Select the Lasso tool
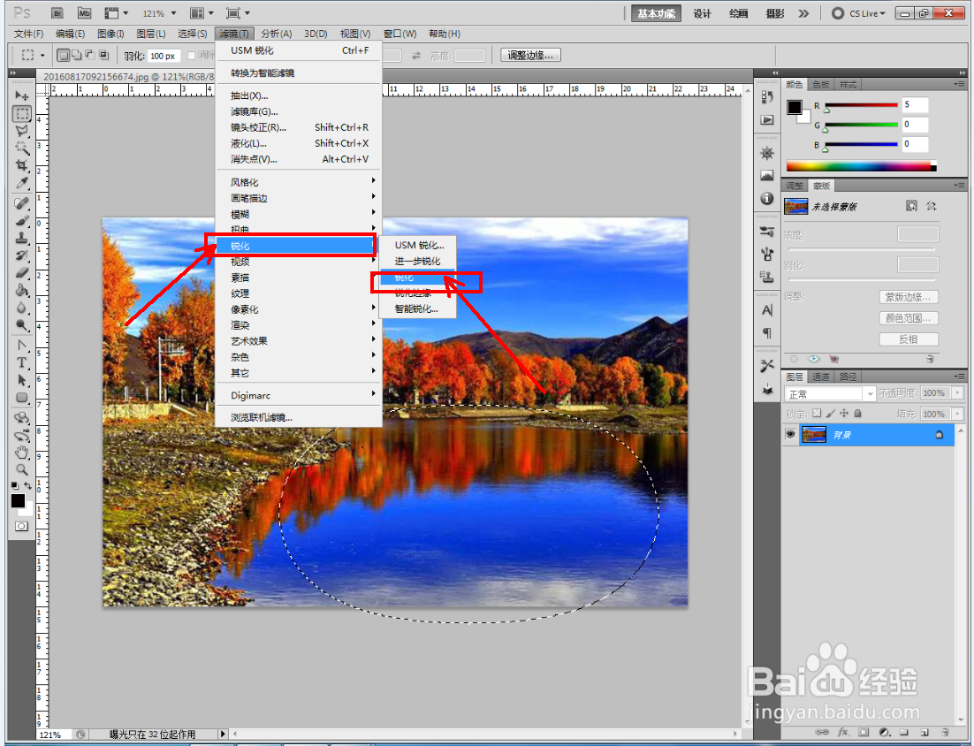The width and height of the screenshot is (974, 746). [22, 131]
